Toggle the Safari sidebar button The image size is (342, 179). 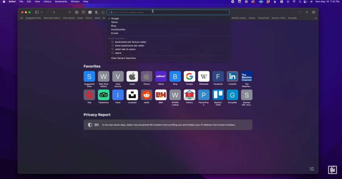click(x=37, y=12)
